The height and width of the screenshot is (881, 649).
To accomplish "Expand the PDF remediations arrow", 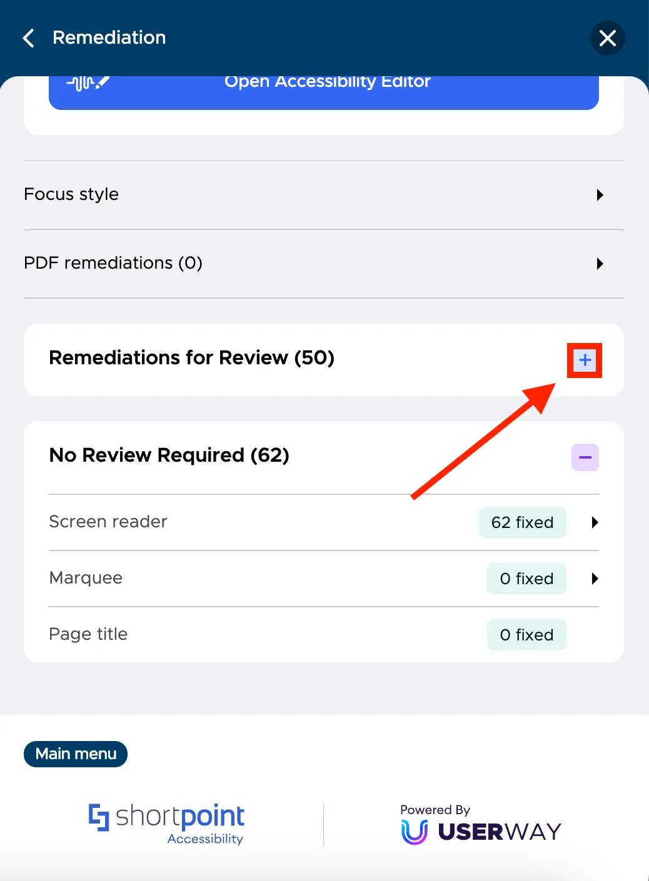I will (x=600, y=264).
